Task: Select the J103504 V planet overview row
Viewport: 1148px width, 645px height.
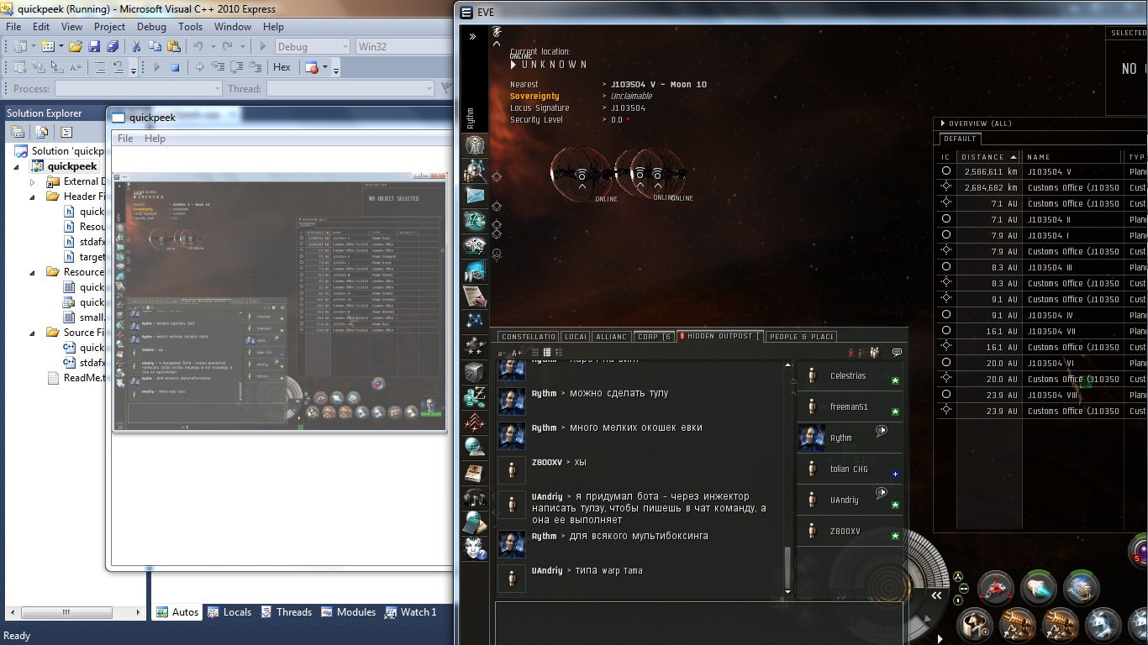Action: click(x=1042, y=171)
